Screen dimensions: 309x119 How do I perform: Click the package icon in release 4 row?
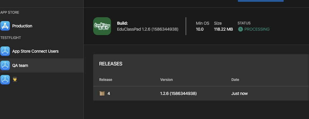point(102,93)
